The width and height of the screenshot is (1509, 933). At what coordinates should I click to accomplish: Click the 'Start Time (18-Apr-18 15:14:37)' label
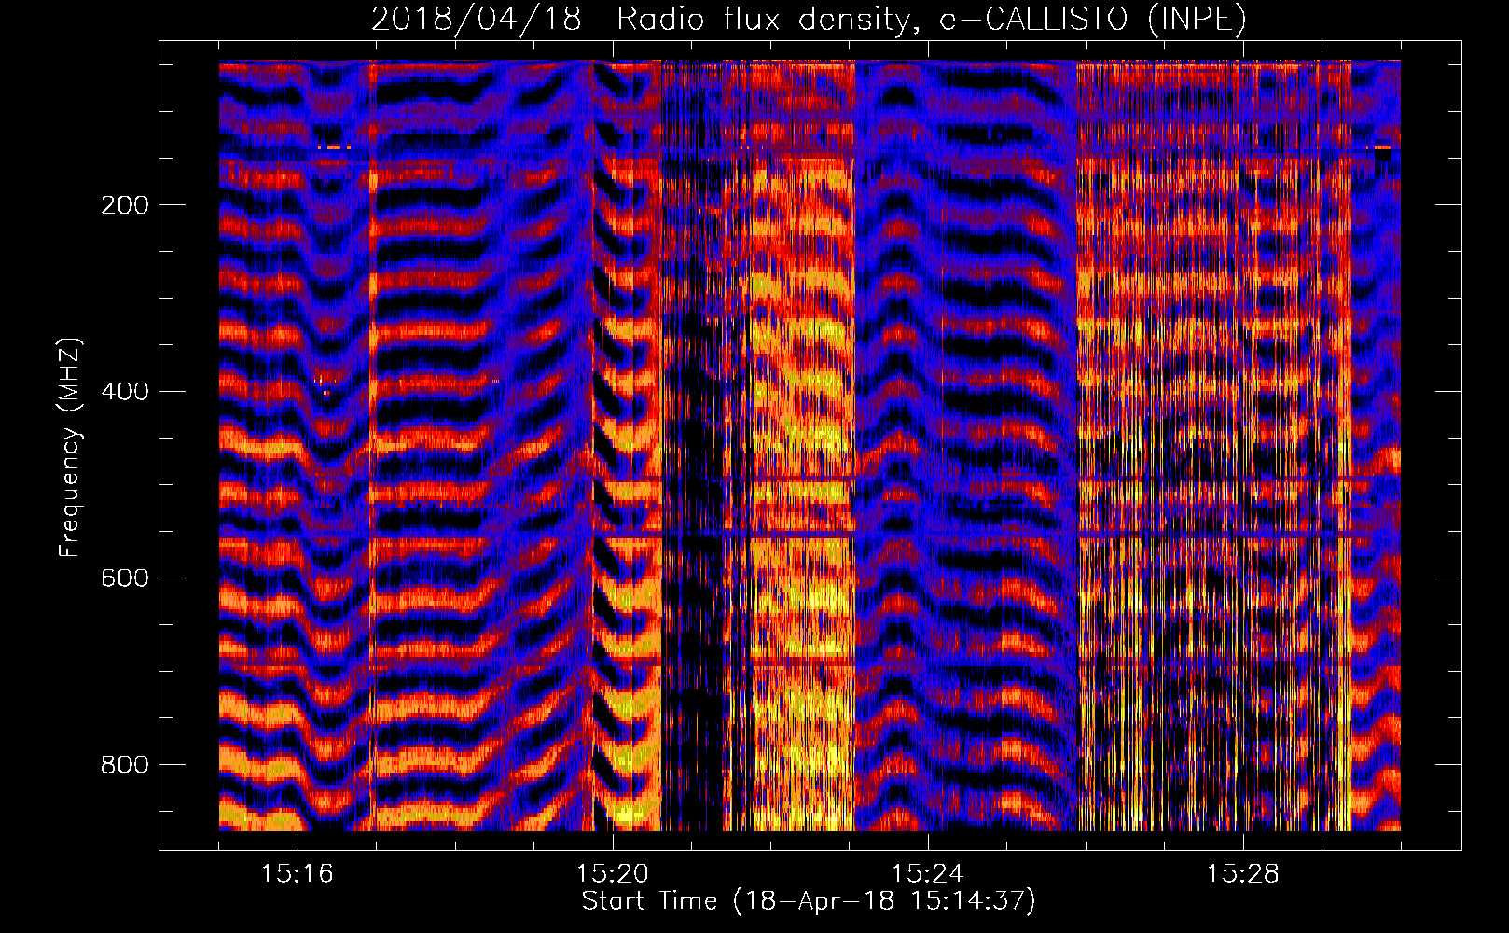(x=809, y=901)
